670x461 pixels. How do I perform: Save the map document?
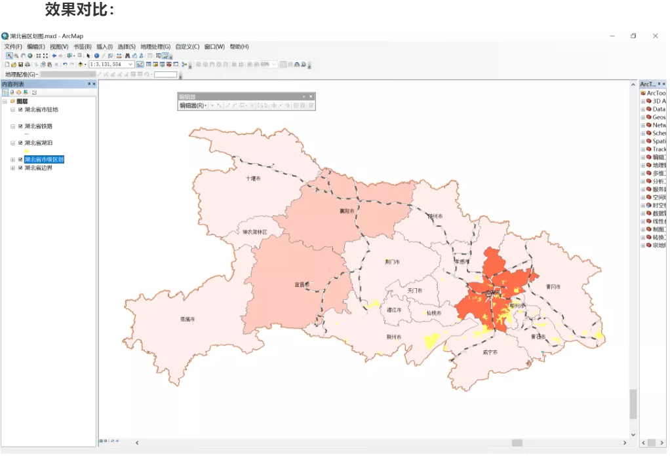tap(20, 64)
